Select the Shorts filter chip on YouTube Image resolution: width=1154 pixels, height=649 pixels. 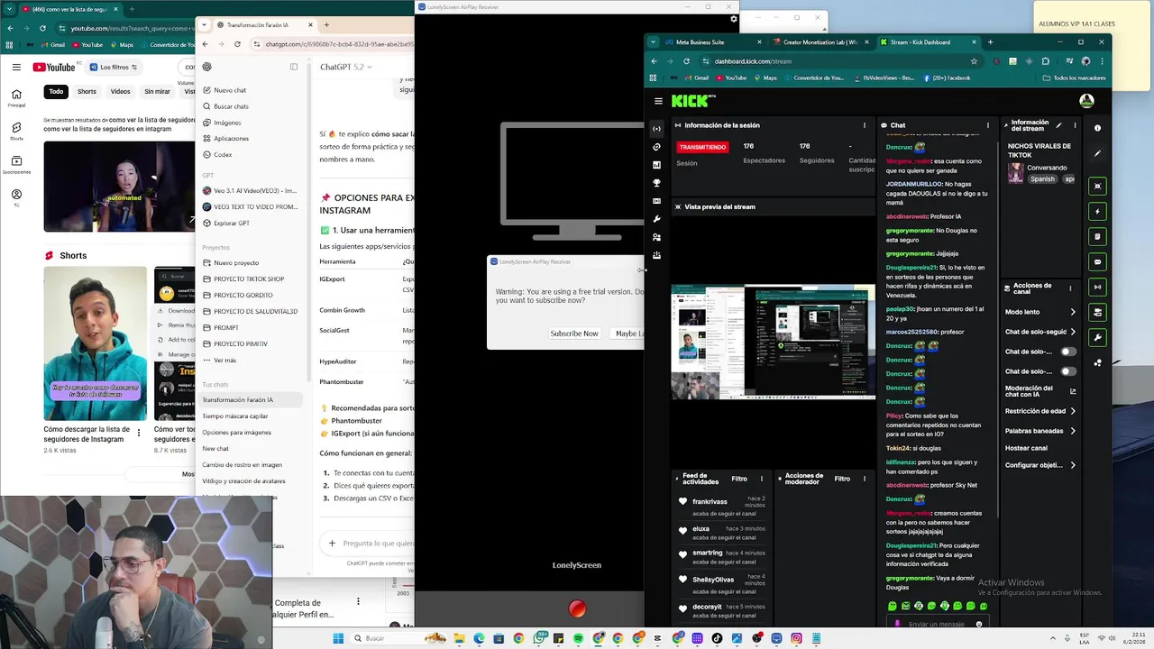point(87,91)
